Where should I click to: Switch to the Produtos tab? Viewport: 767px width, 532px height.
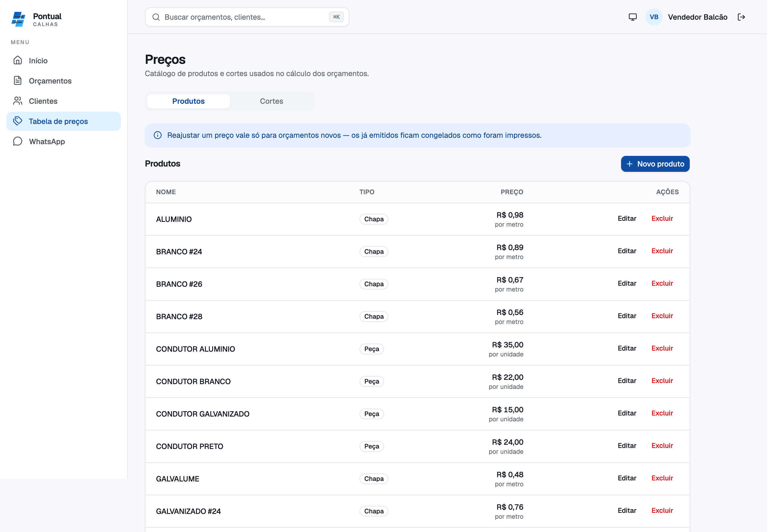[x=188, y=101]
